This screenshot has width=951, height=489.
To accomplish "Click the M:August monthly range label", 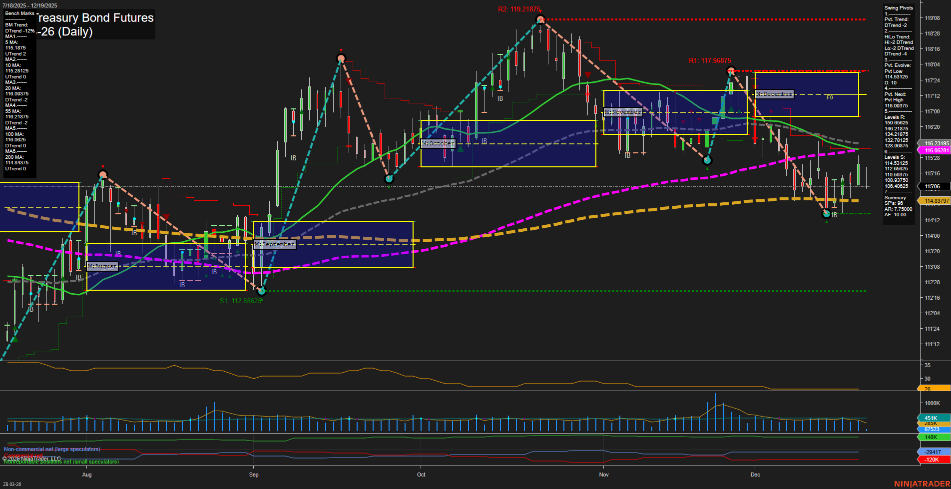I will pos(102,266).
